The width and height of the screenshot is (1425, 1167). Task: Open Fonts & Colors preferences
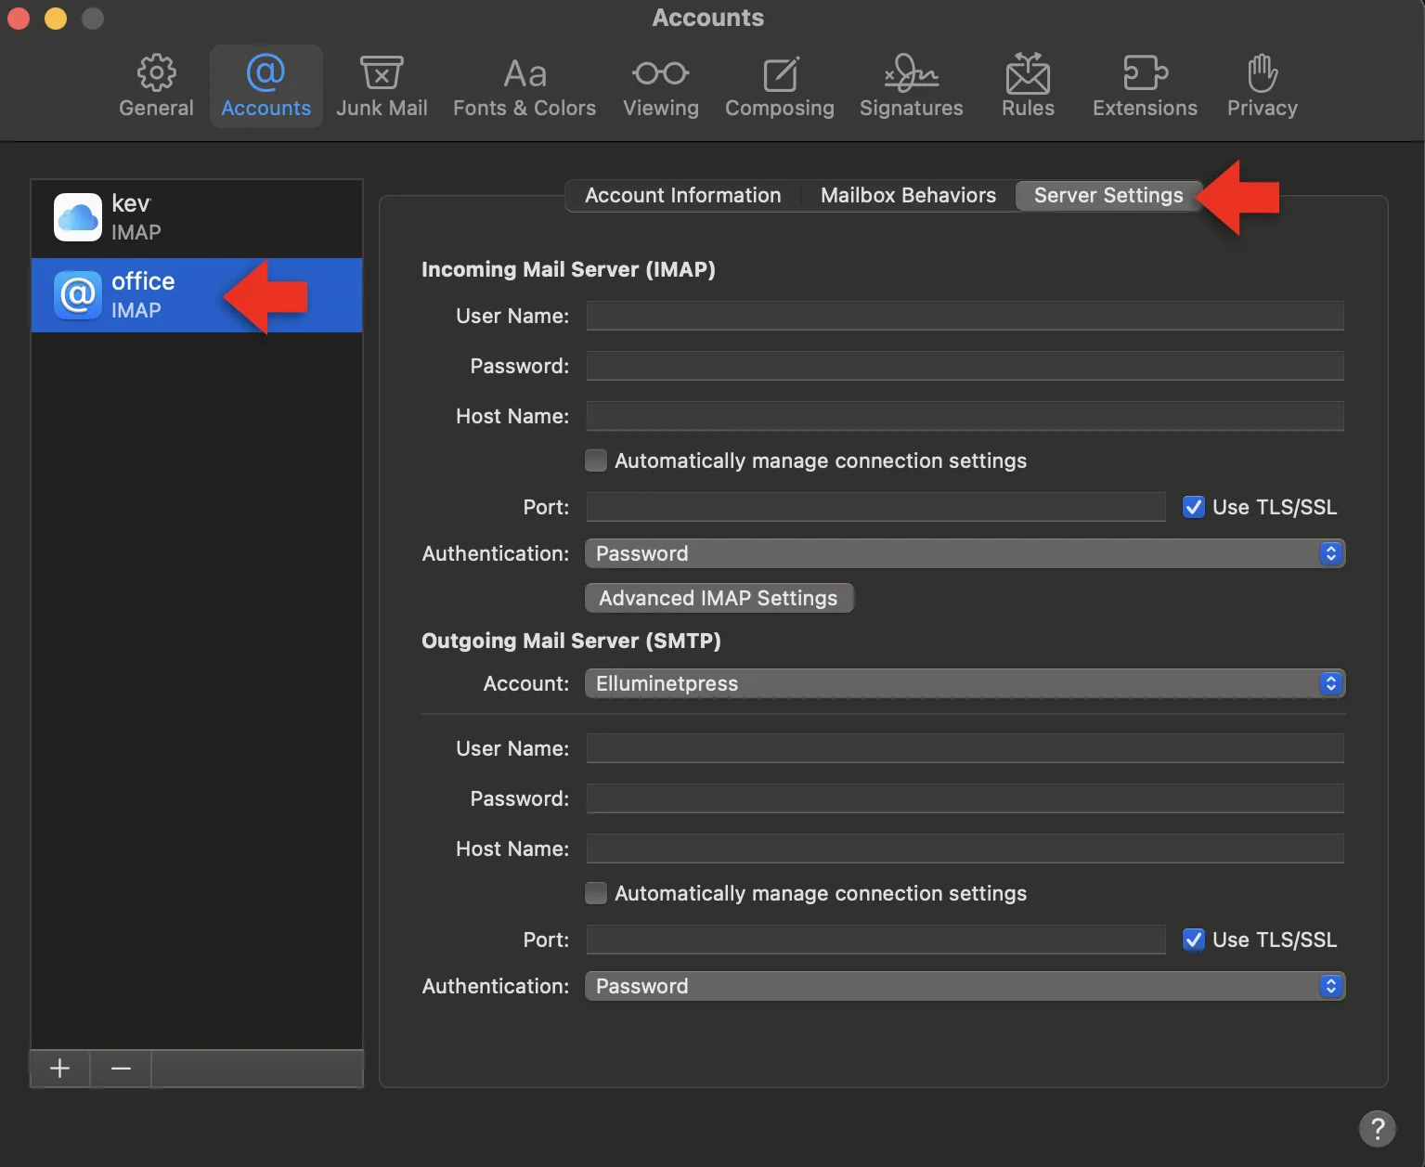click(524, 86)
